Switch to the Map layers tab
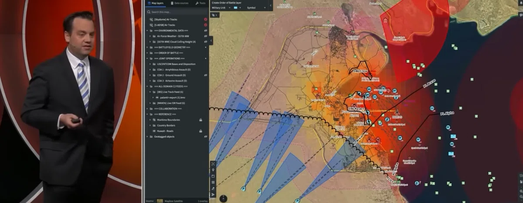Screen dimensions: 523x203 (156, 3)
